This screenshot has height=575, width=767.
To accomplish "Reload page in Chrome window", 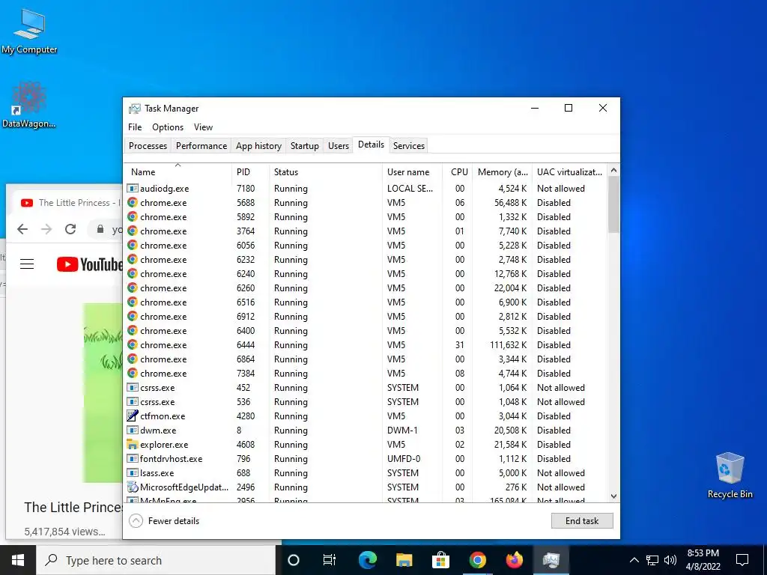I will [x=70, y=229].
